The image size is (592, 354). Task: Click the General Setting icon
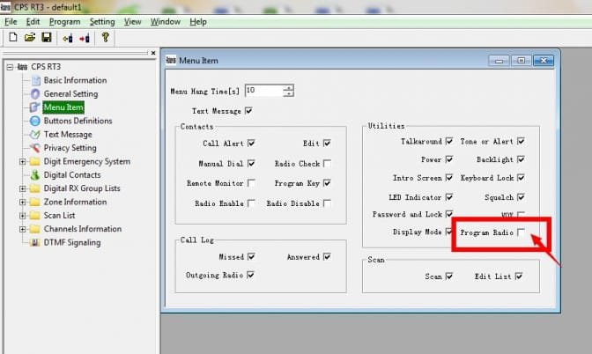click(x=35, y=93)
